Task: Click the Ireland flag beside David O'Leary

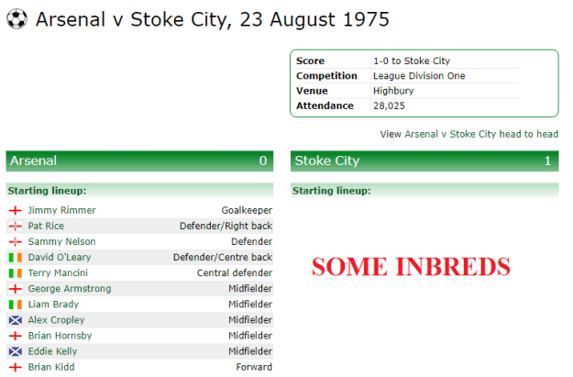Action: pyautogui.click(x=15, y=258)
